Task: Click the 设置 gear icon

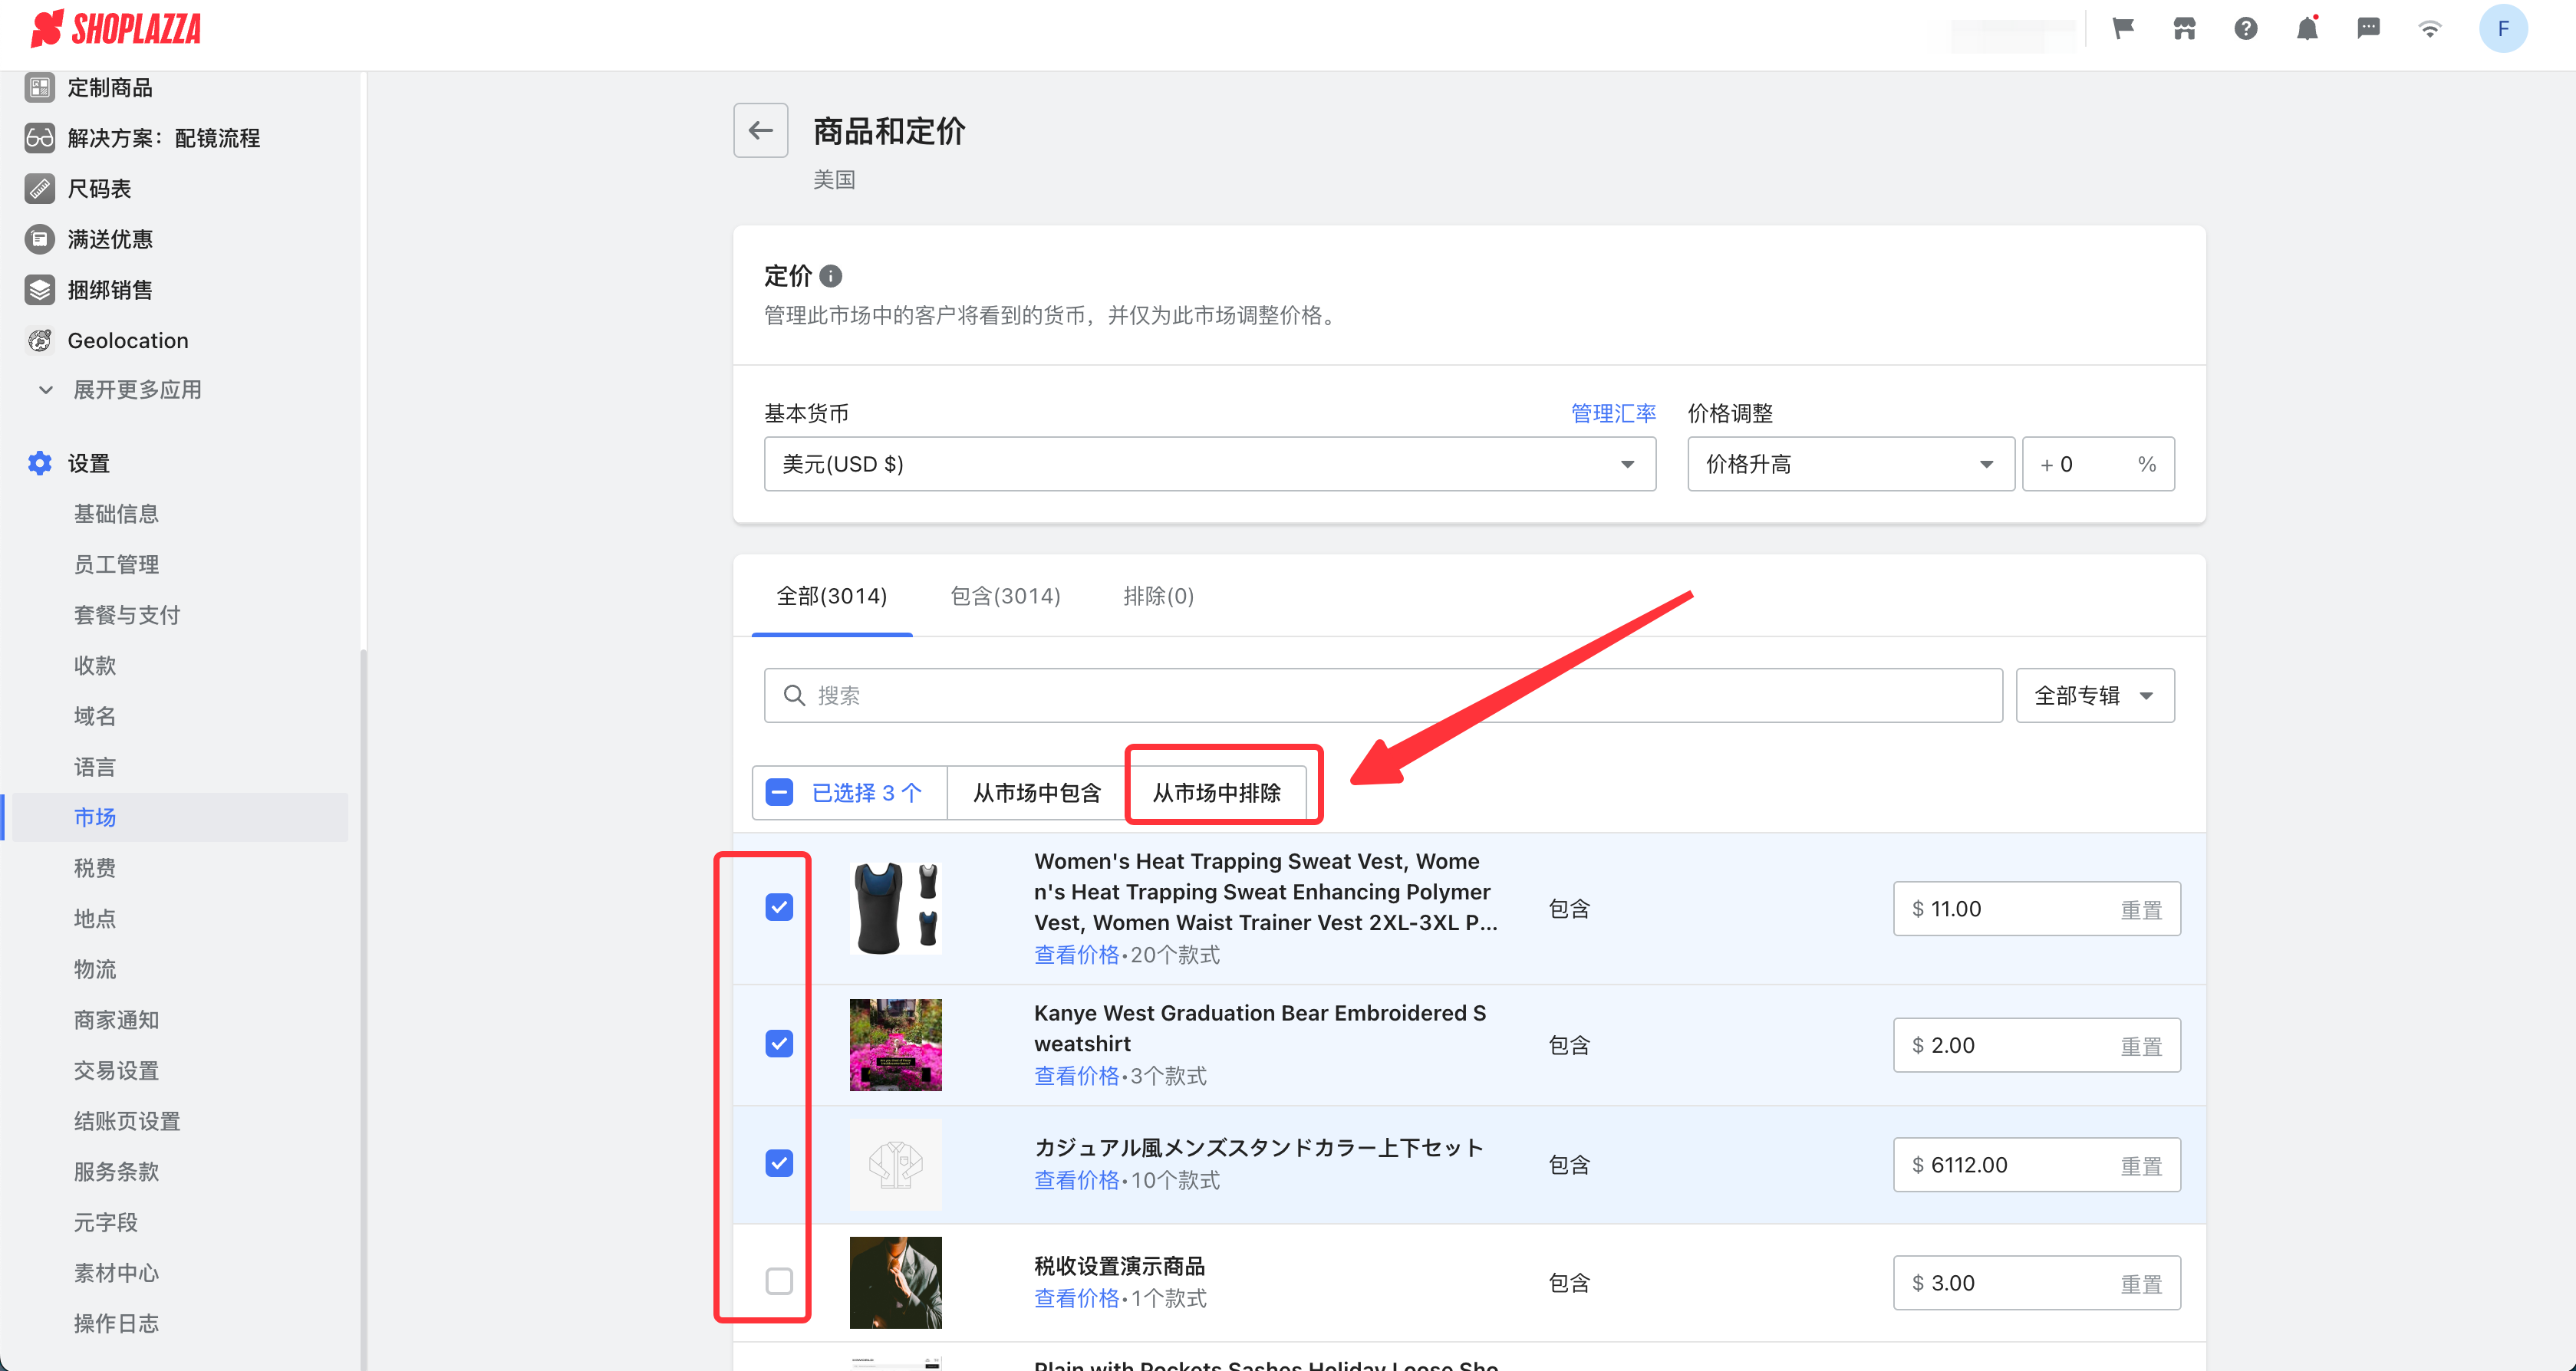Action: tap(40, 464)
